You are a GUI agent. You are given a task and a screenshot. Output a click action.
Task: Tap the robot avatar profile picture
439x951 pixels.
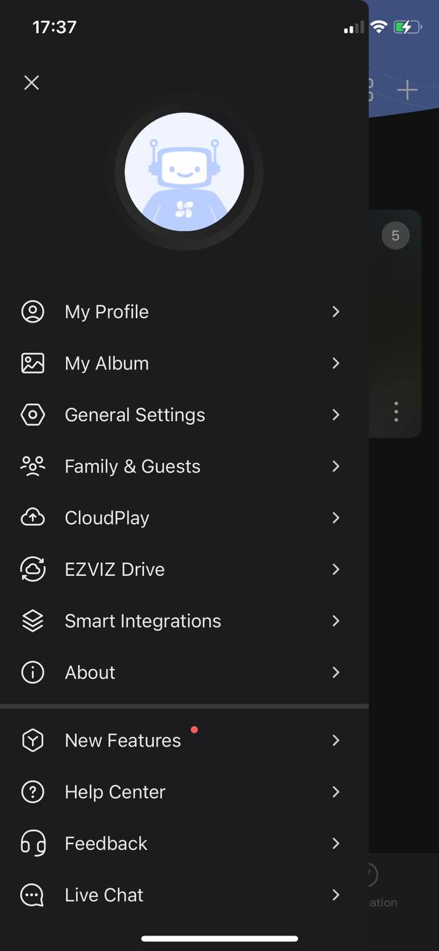184,172
